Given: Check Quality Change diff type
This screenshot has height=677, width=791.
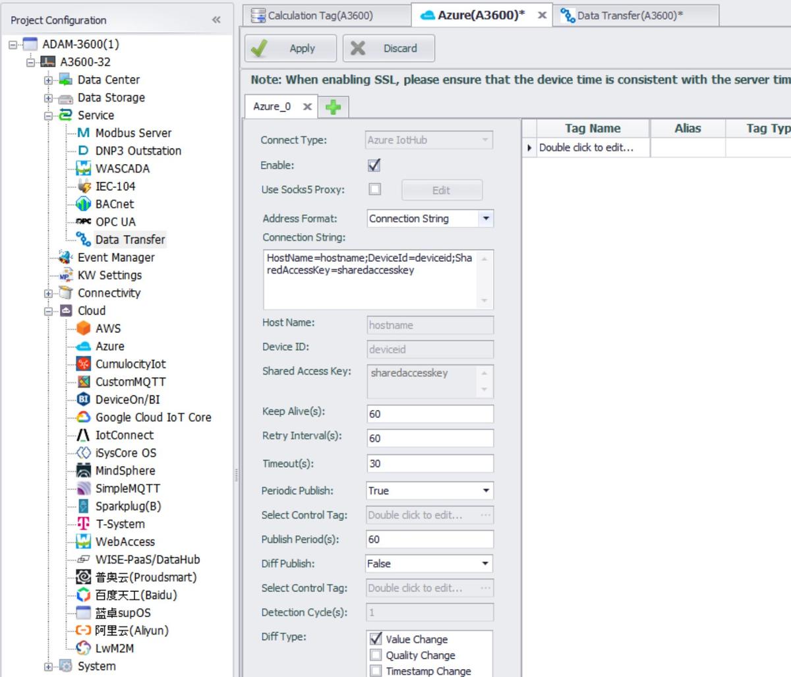Looking at the screenshot, I should coord(376,655).
